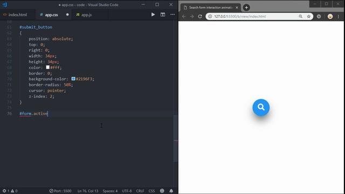Select the Search form interaction browser tab

211,8
